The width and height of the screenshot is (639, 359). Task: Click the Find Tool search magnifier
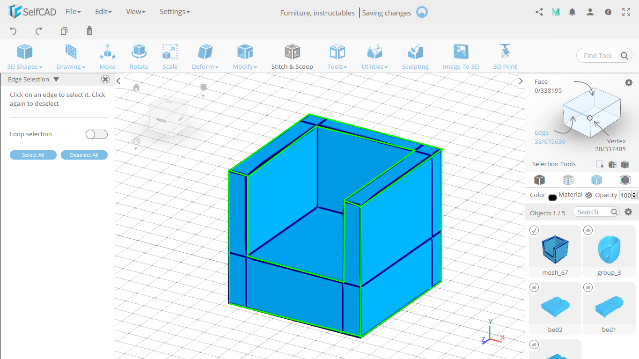[624, 56]
